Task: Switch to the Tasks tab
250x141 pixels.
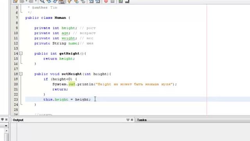Action: (142, 120)
